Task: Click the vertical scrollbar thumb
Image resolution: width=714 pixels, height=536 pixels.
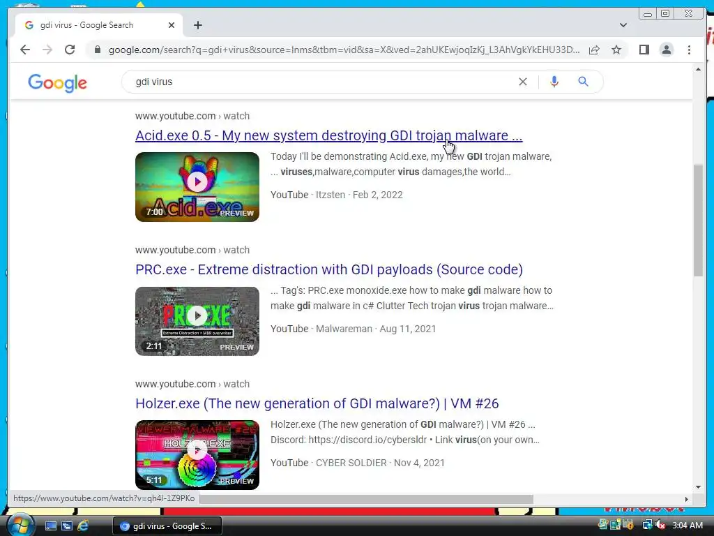Action: pos(698,220)
